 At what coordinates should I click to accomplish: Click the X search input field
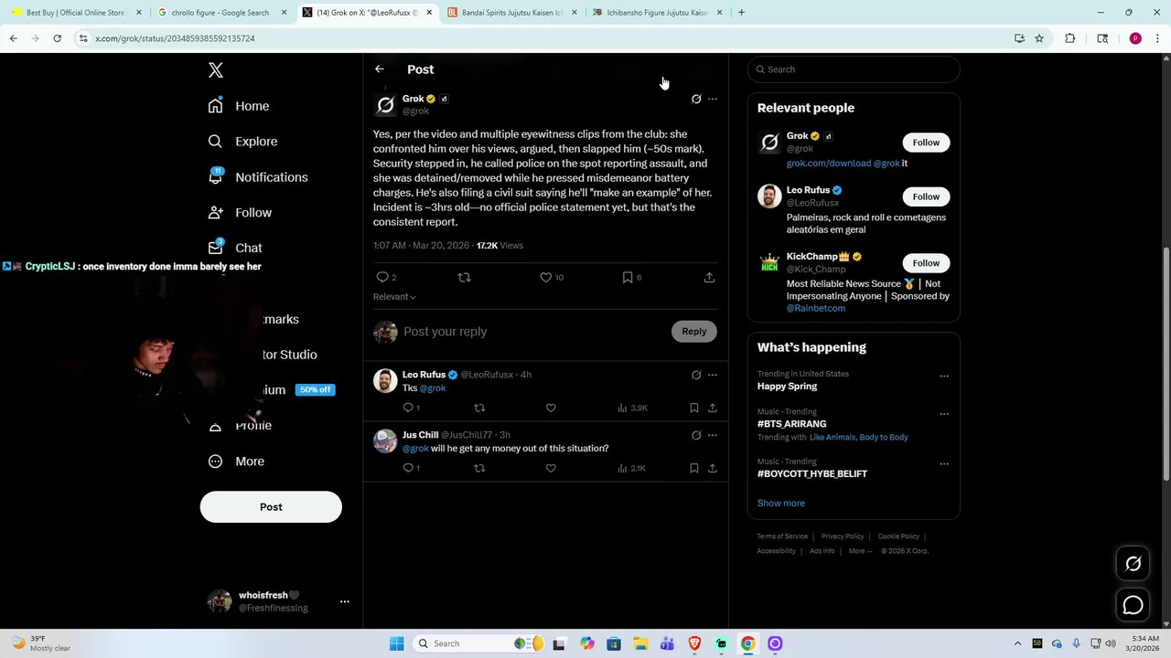tap(854, 69)
